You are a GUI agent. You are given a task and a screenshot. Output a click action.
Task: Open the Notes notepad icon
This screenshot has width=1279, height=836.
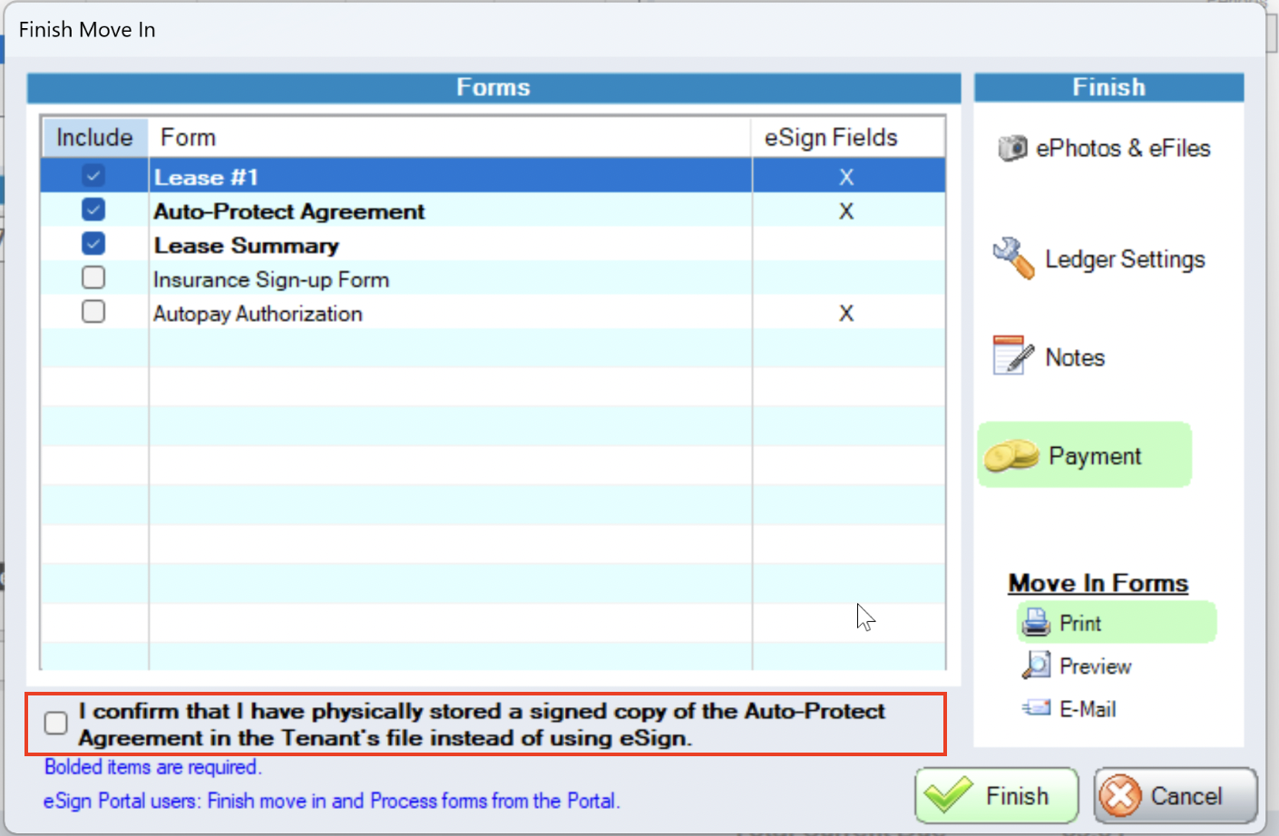[1013, 355]
